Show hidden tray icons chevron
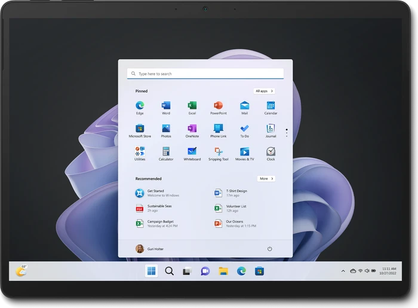 pyautogui.click(x=343, y=271)
